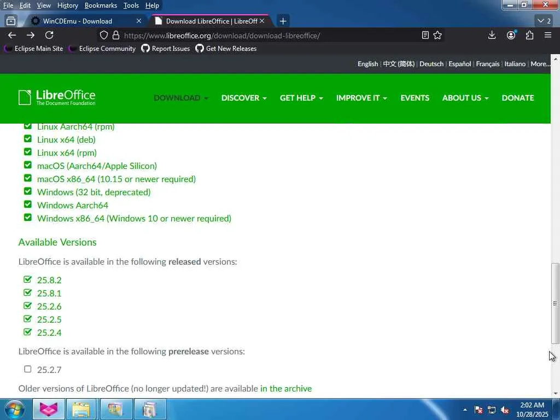Open Windows Explorer from the taskbar
The height and width of the screenshot is (420, 560).
click(x=81, y=409)
